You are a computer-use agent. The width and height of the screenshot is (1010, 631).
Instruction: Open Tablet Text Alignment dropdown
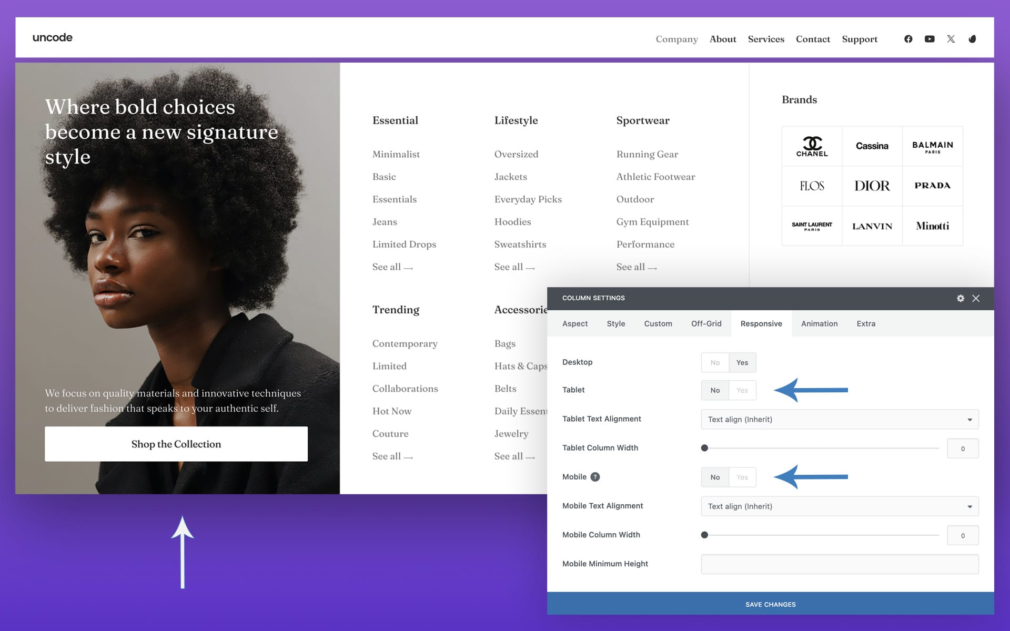tap(840, 420)
